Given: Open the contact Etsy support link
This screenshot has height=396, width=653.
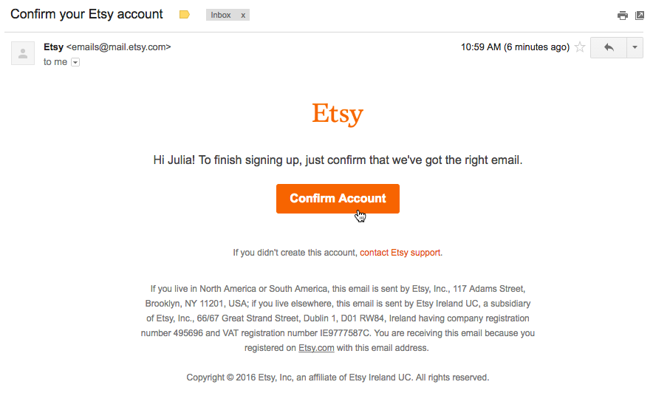Looking at the screenshot, I should pos(400,253).
